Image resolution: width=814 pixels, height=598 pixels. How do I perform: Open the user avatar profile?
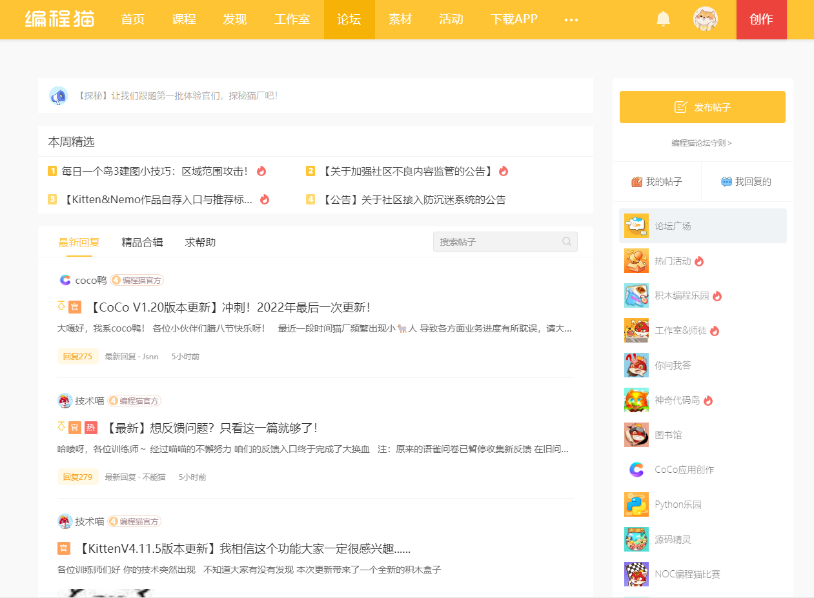pos(706,19)
